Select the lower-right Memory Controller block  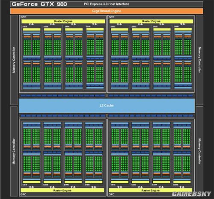coord(199,151)
